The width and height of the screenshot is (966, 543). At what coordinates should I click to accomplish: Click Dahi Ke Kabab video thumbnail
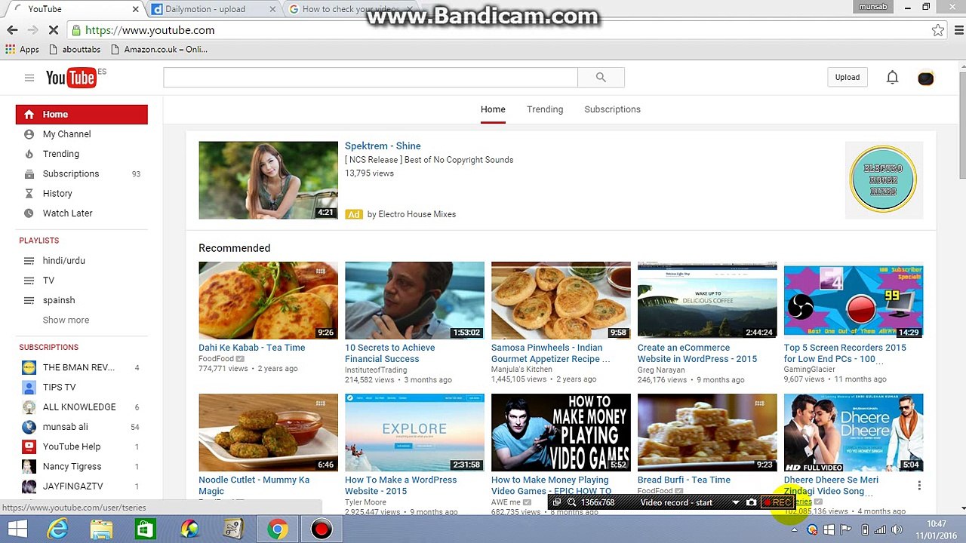(x=268, y=300)
